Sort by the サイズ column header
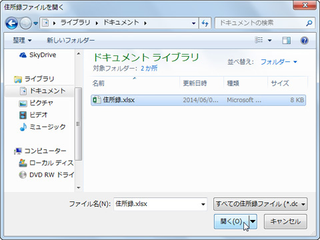The image size is (320, 240). 288,83
